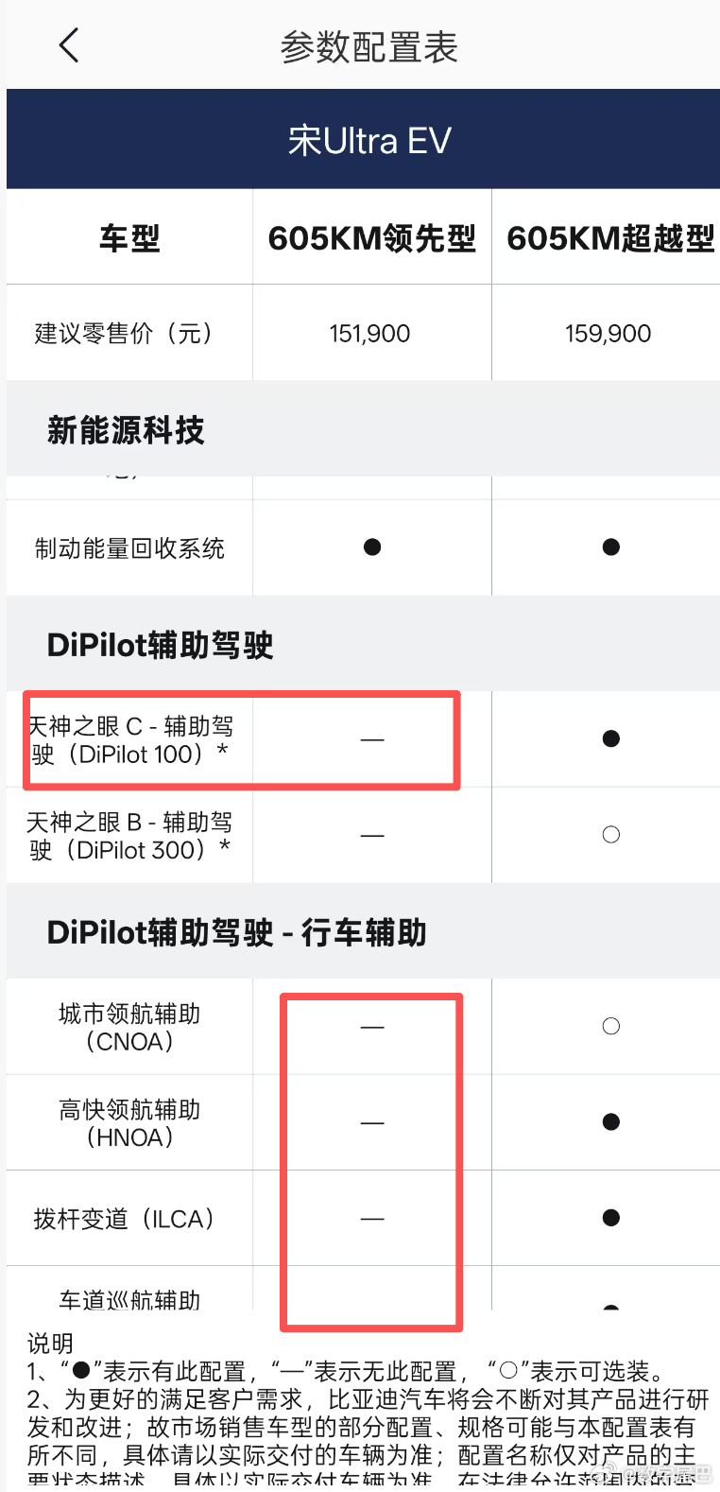Expand the 新能源科技 section header

coord(126,428)
